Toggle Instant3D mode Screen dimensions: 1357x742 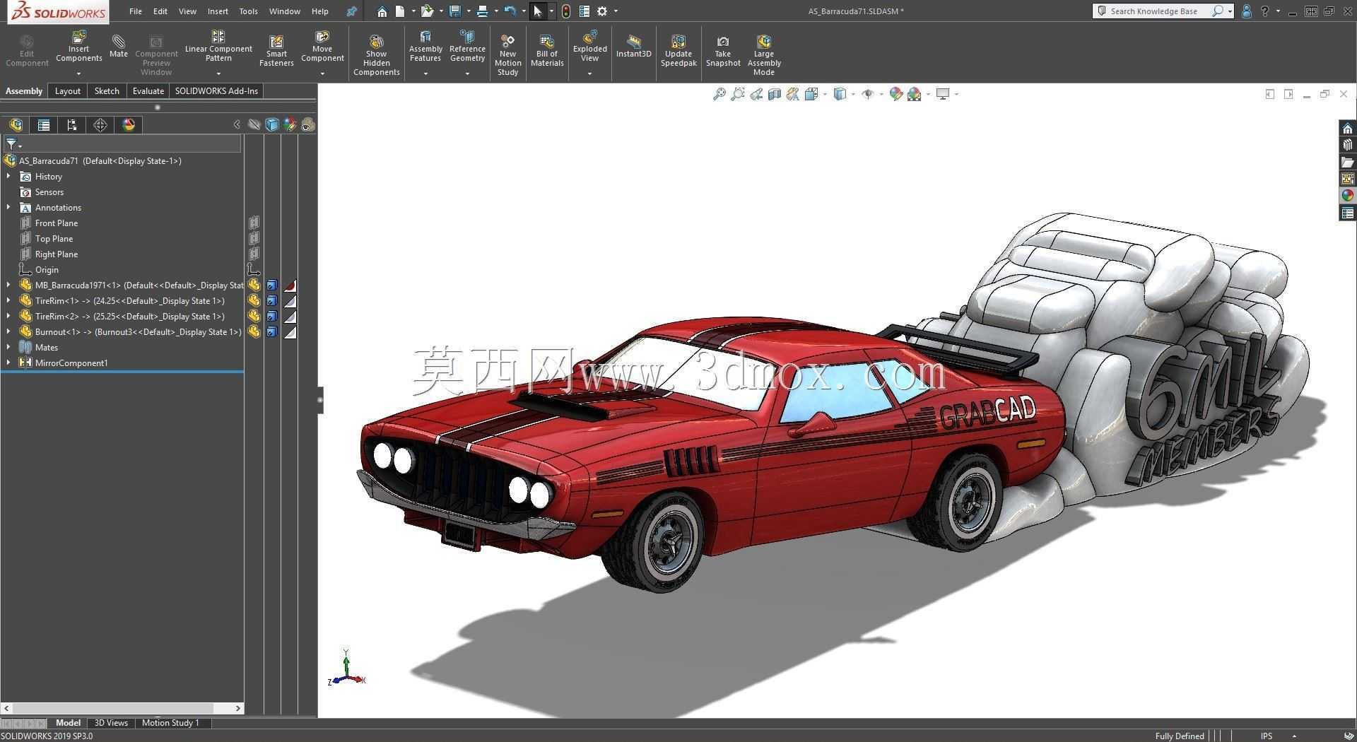633,47
